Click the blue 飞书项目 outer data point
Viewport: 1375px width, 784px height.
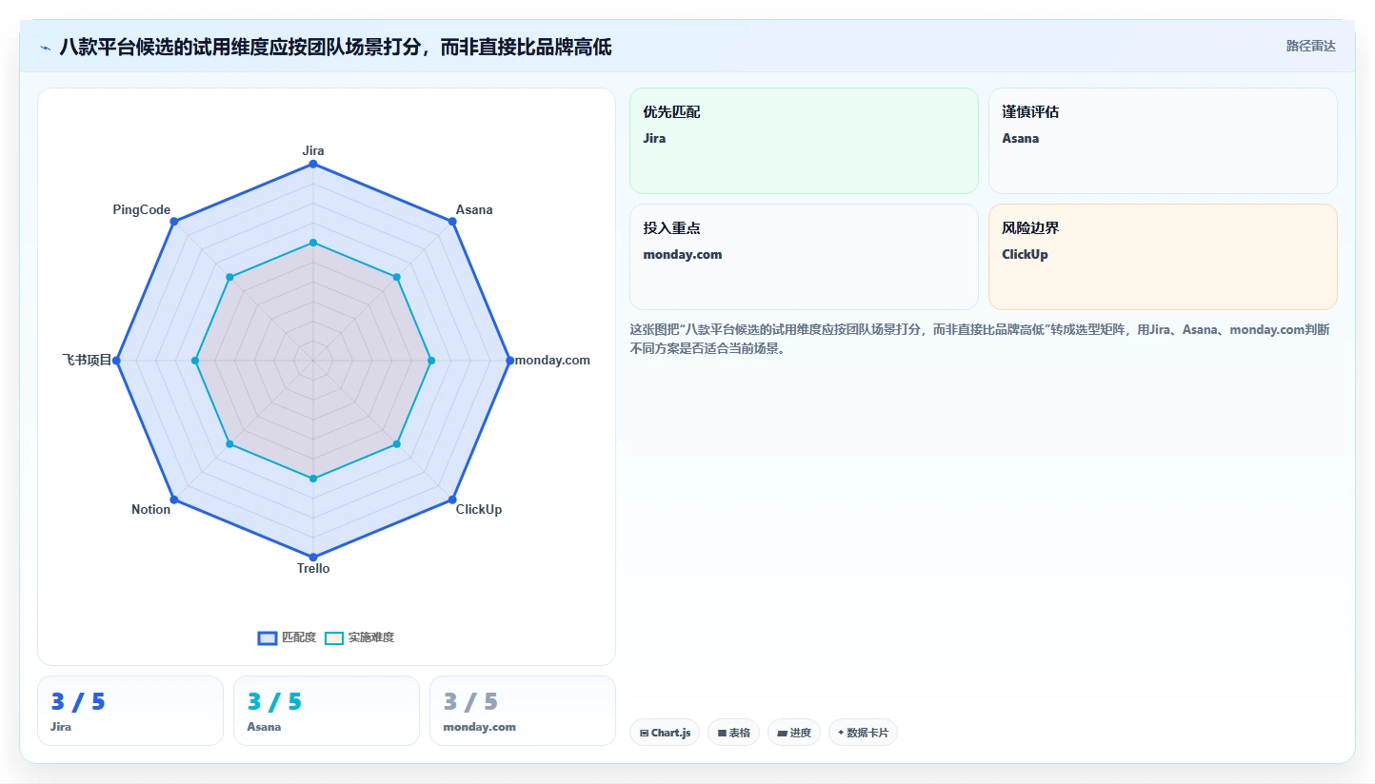point(117,361)
